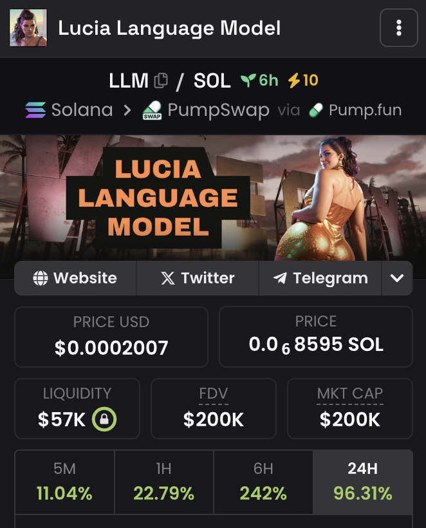The height and width of the screenshot is (528, 426).
Task: Select the 1H timeframe tab
Action: tap(164, 482)
